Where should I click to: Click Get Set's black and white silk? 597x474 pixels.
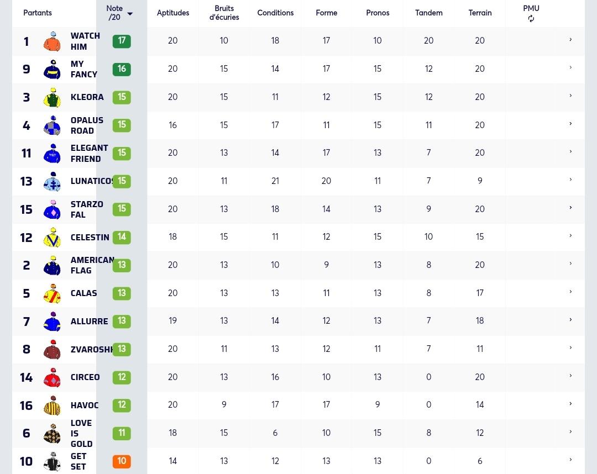pos(52,461)
